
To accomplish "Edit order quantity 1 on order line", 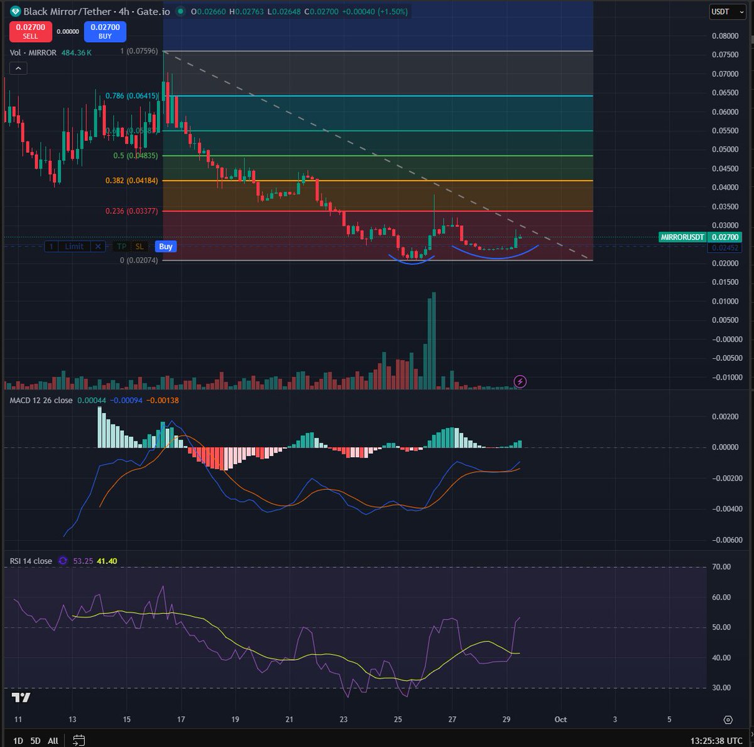I will pos(52,246).
